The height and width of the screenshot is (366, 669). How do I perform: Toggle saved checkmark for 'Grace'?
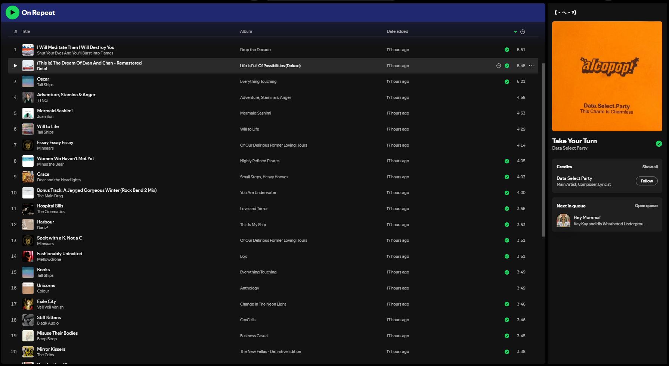pos(507,177)
